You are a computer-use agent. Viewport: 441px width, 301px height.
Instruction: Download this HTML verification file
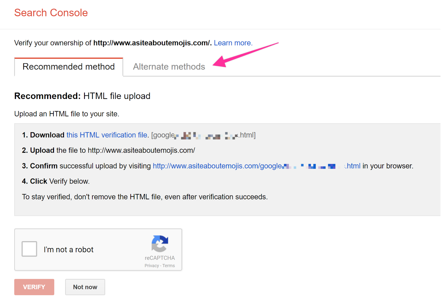107,135
